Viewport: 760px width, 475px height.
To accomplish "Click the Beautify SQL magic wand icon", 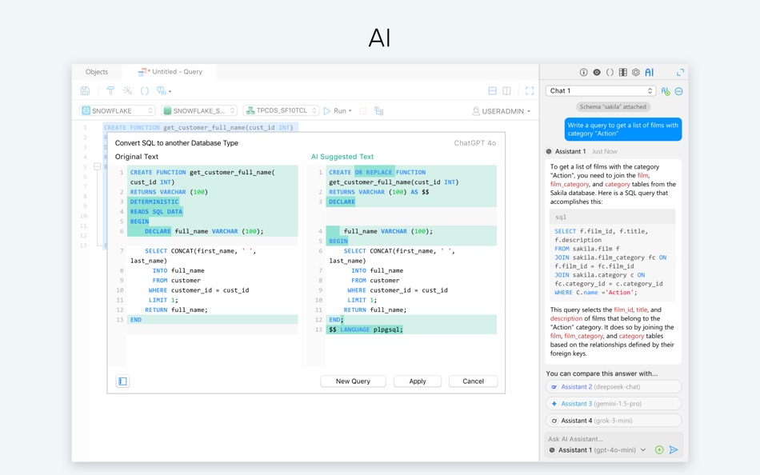I will click(127, 90).
